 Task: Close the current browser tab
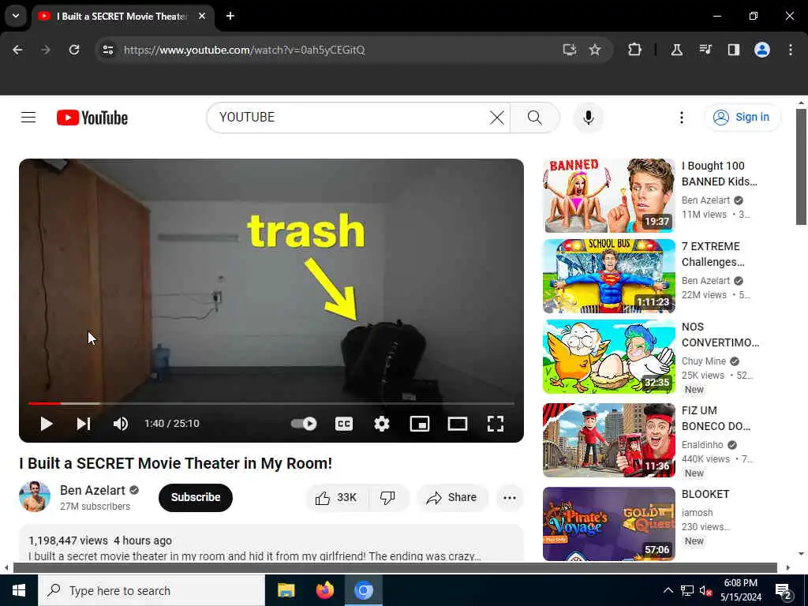[202, 17]
